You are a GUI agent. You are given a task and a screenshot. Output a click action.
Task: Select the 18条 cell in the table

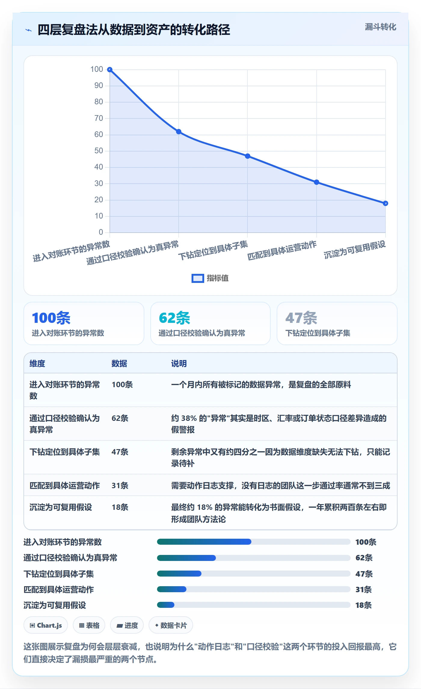(120, 507)
